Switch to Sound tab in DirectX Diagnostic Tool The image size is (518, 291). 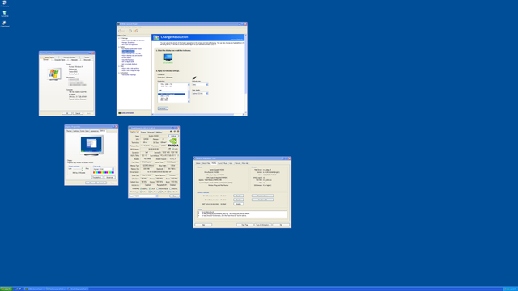click(x=220, y=163)
